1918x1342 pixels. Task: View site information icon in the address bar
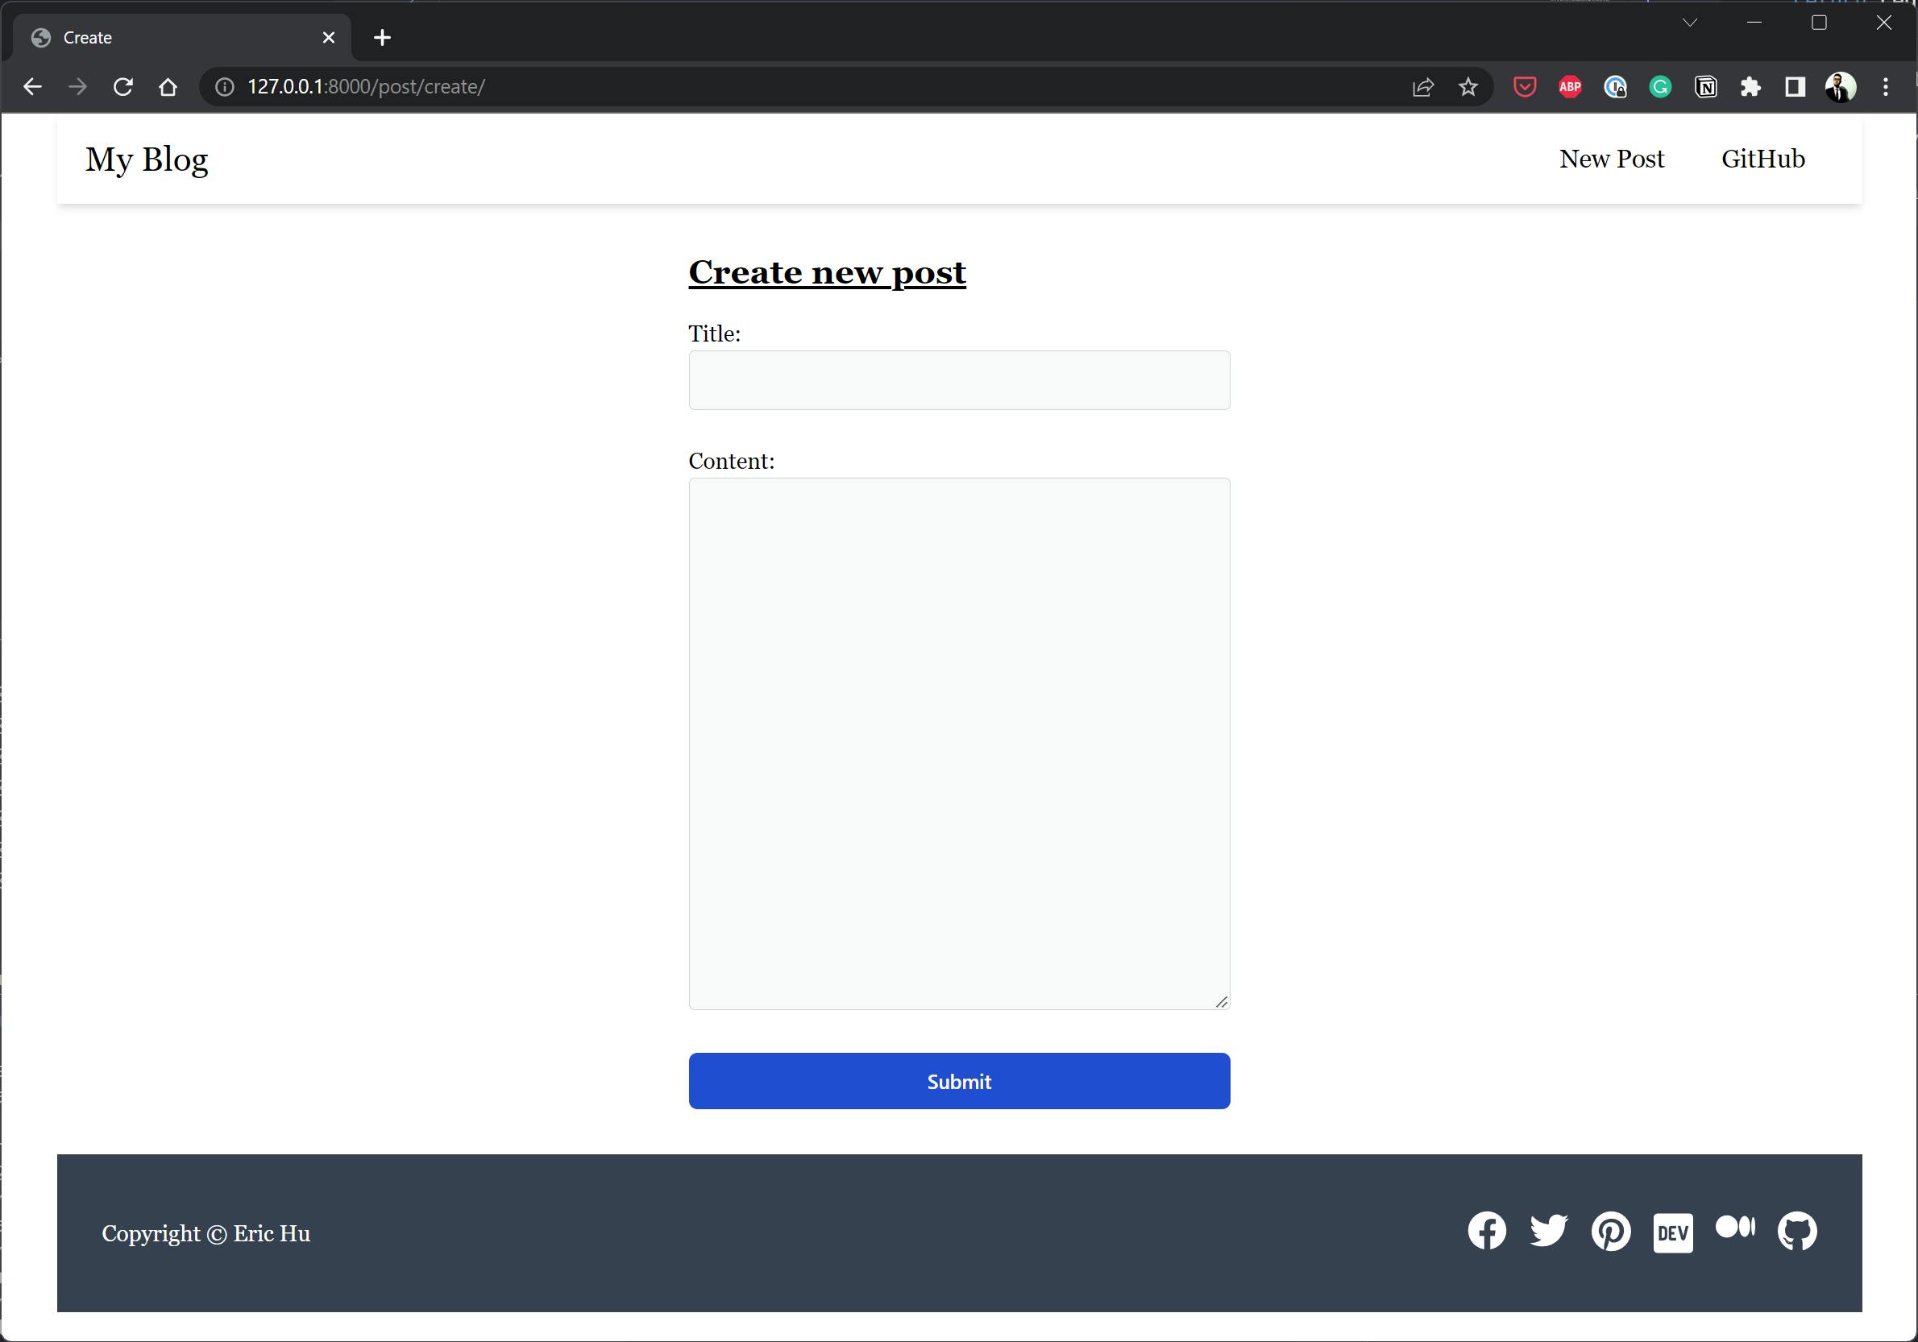[x=225, y=87]
